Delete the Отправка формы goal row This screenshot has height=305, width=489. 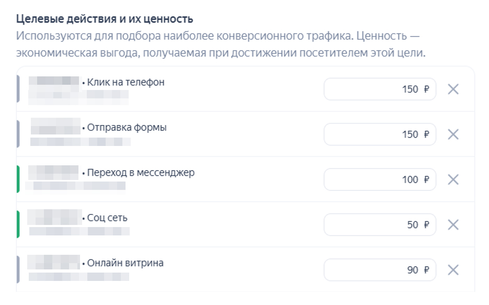pos(453,134)
